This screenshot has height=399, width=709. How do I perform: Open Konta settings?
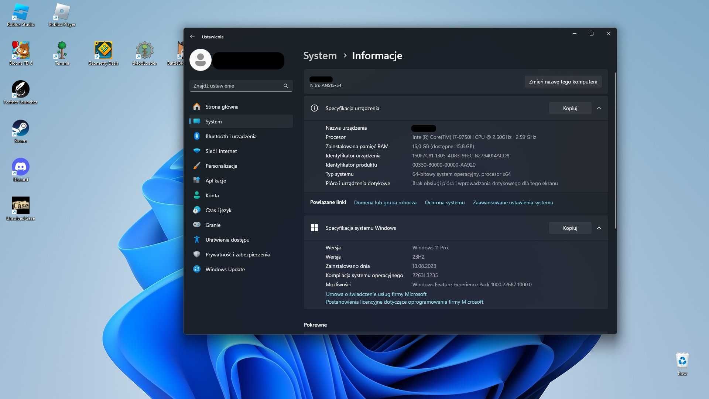[x=241, y=195]
